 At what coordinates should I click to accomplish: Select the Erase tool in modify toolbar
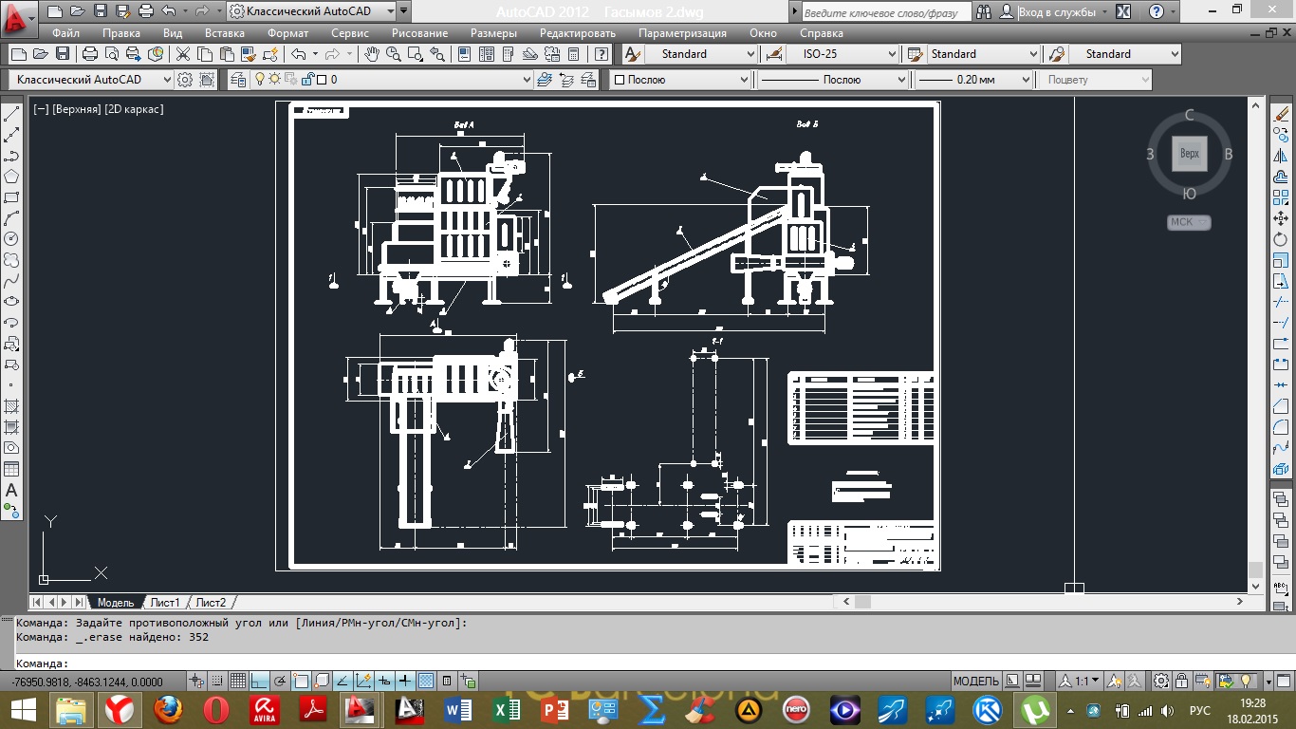coord(1282,114)
